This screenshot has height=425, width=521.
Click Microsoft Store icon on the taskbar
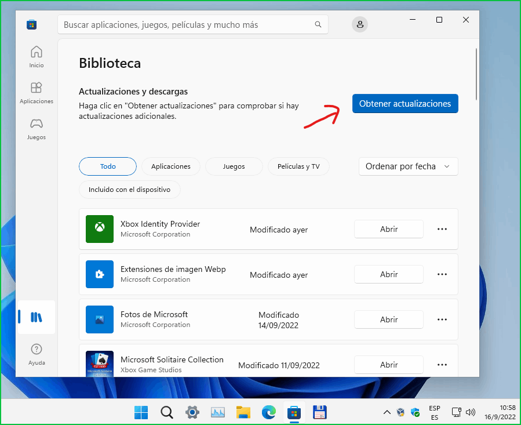click(x=294, y=413)
